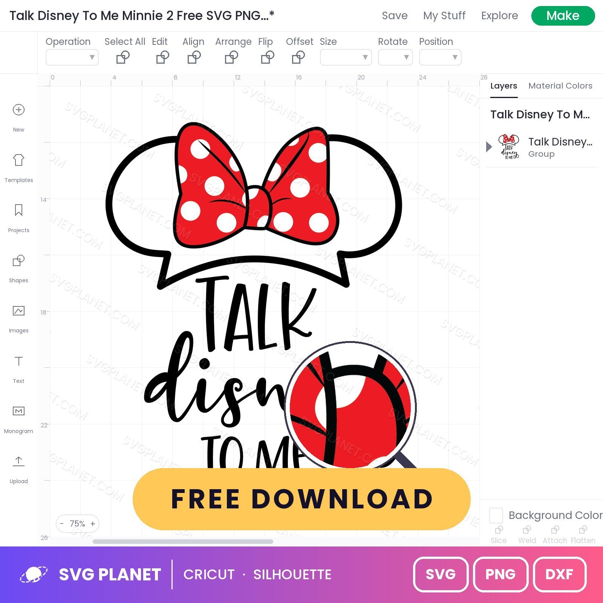Click the Background Color swatch
This screenshot has width=603, height=603.
click(x=496, y=515)
